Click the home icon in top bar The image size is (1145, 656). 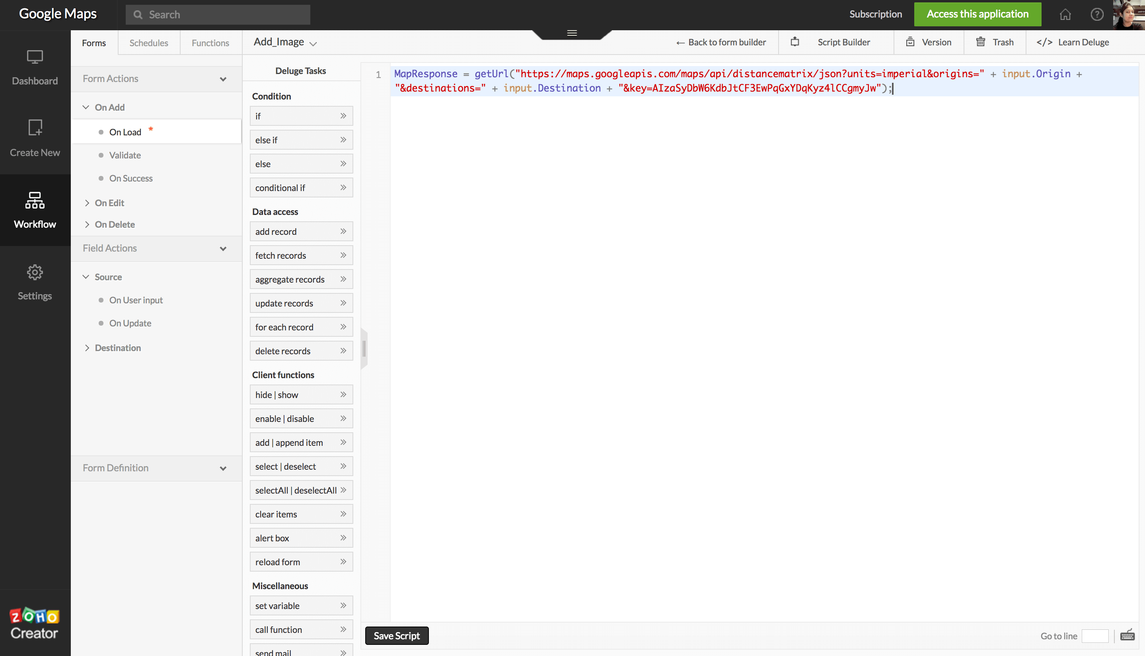[1065, 14]
